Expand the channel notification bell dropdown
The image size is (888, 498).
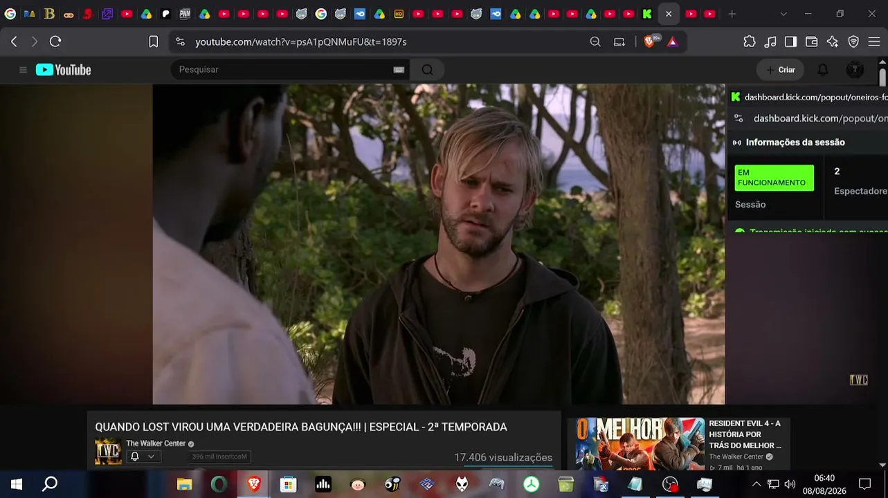pos(143,456)
